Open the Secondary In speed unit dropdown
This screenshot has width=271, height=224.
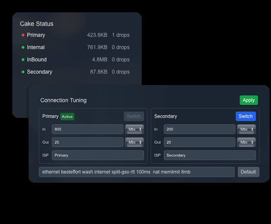[246, 129]
